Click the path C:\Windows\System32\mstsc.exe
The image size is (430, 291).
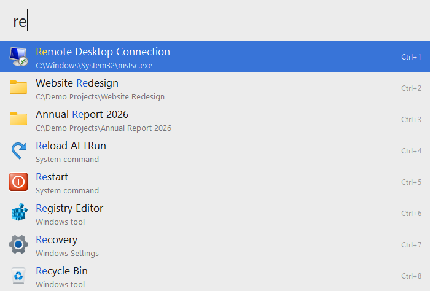pos(94,66)
